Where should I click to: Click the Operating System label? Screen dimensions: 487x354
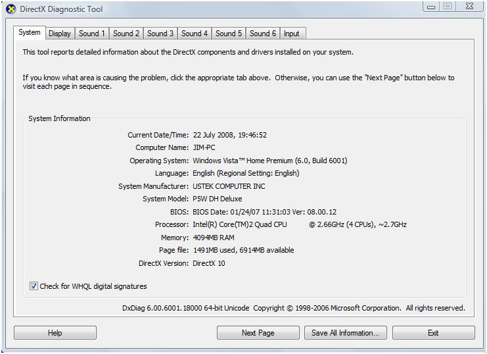point(159,161)
